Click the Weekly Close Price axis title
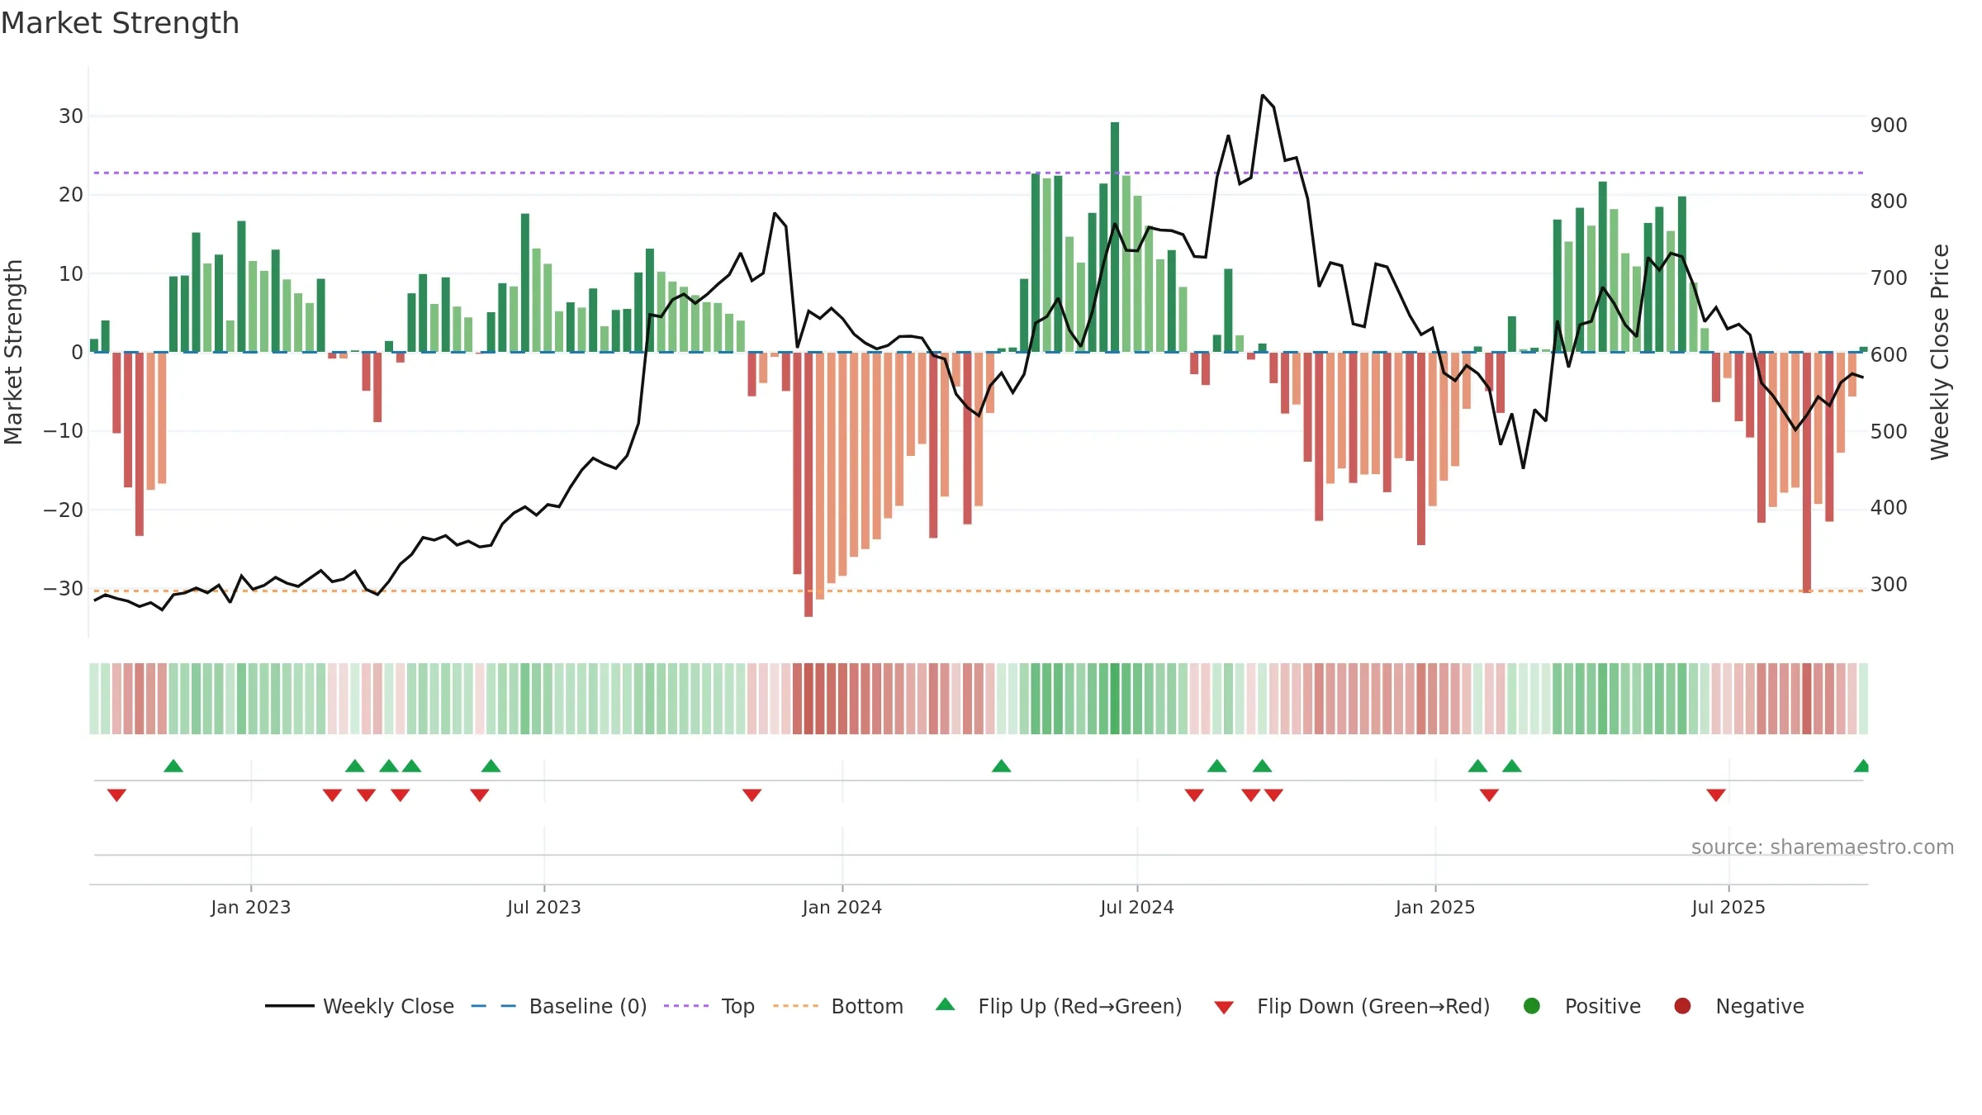This screenshot has width=1982, height=1115. click(x=1940, y=352)
